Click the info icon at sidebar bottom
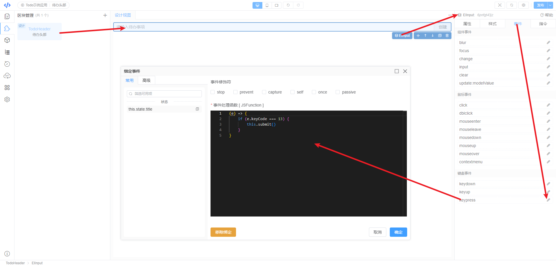Viewport: 556px width, 266px height. [x=7, y=254]
